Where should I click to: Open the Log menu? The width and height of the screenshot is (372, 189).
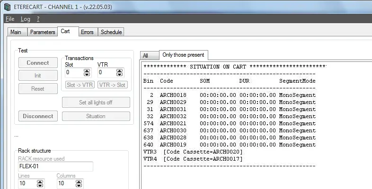(x=25, y=19)
